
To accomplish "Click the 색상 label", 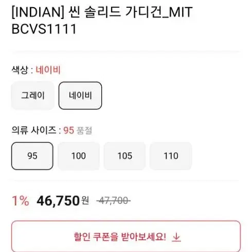I will point(20,70).
